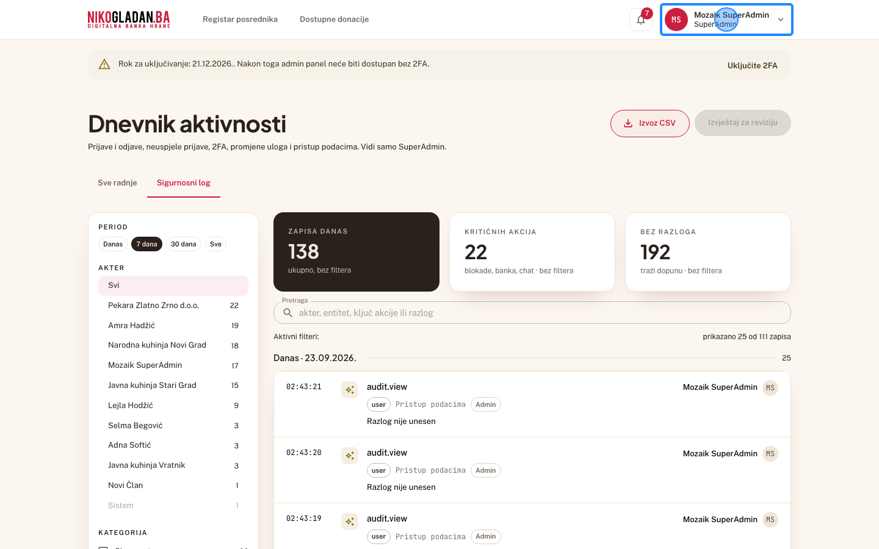Filter by actor Lejla Hodžić
Screen dimensions: 879x549
pyautogui.click(x=173, y=406)
